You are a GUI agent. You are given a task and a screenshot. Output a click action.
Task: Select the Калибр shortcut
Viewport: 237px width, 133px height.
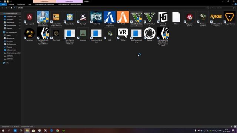(x=150, y=34)
